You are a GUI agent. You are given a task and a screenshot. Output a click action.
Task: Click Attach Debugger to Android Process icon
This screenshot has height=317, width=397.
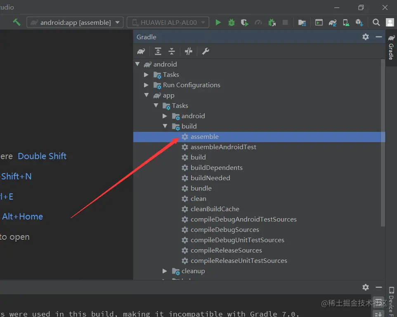click(x=272, y=23)
